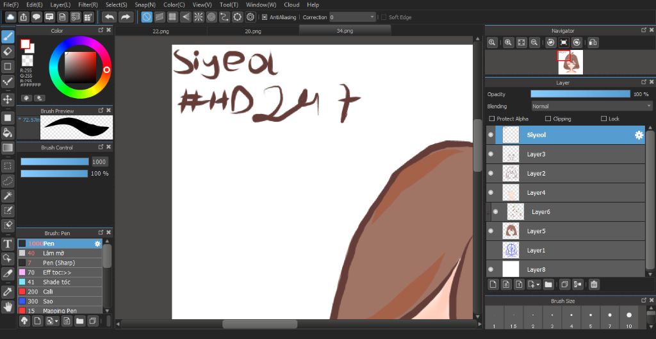Open the Layer menu
656x339 pixels.
pyautogui.click(x=60, y=4)
